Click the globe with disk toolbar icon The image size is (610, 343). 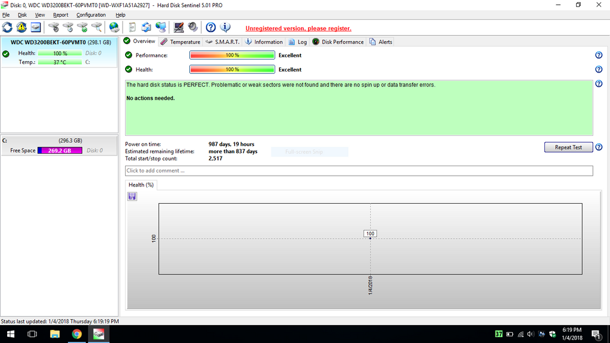pyautogui.click(x=114, y=27)
